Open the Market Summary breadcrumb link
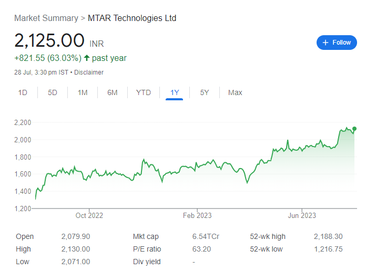 46,18
